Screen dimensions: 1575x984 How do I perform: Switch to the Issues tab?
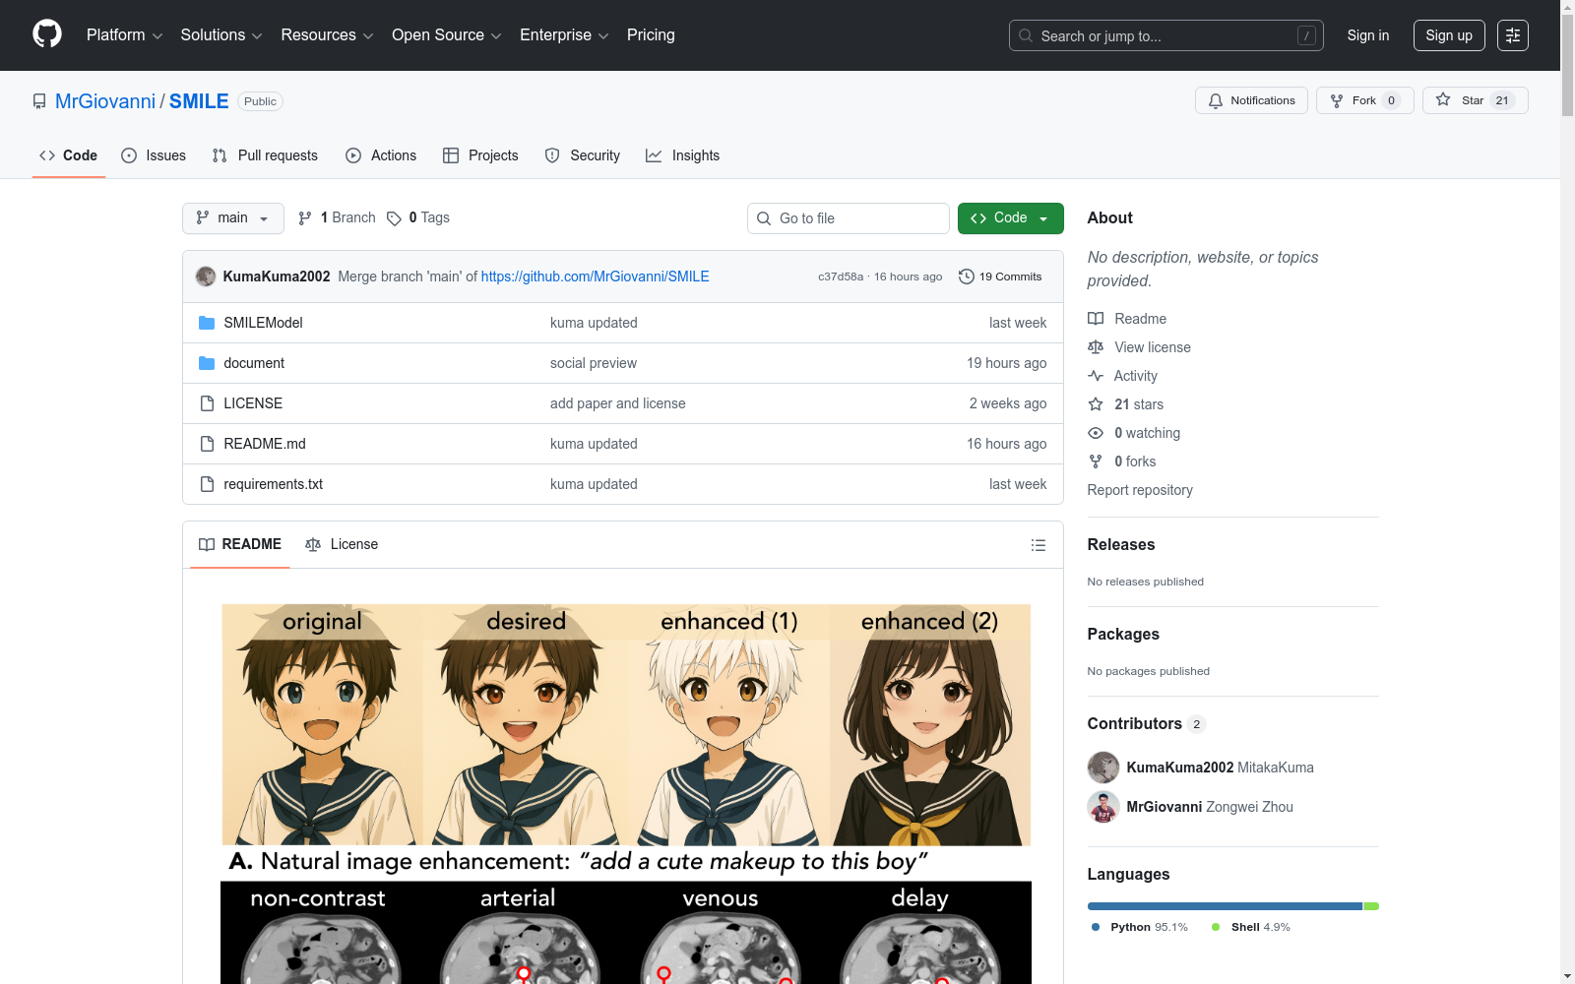[154, 155]
